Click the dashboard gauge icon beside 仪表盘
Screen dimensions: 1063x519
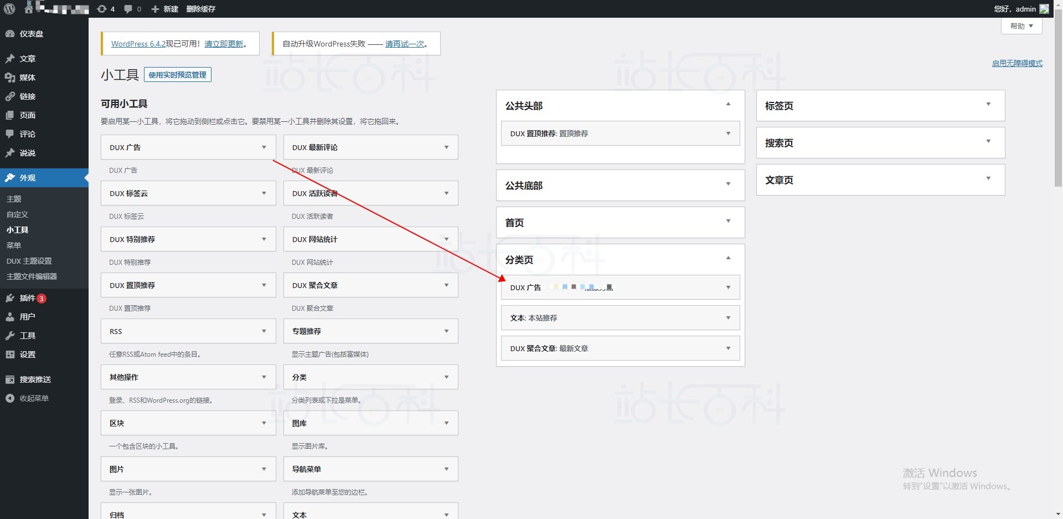pyautogui.click(x=10, y=34)
